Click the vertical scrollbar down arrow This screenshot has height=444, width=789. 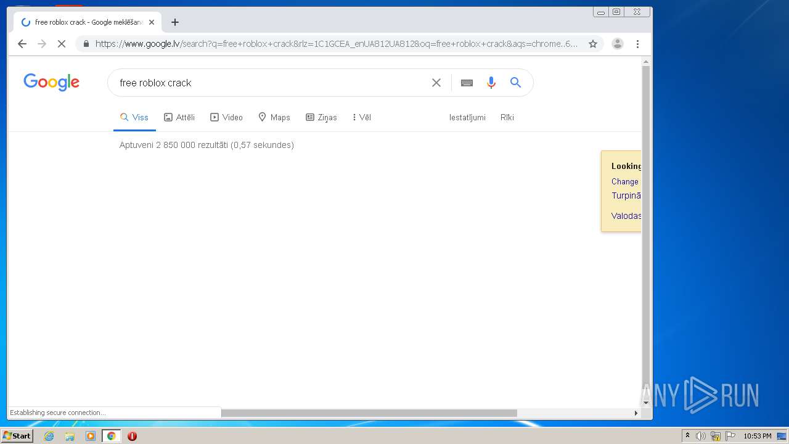(646, 403)
